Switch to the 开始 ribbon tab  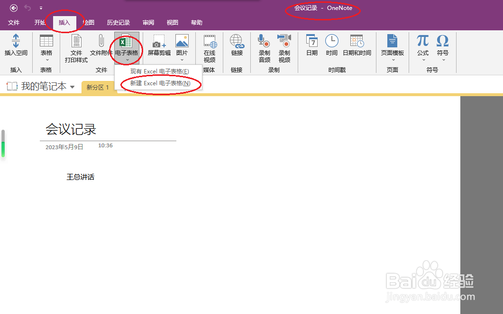[x=40, y=22]
